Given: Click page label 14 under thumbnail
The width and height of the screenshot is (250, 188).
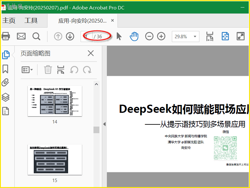Looking at the screenshot, I should pyautogui.click(x=55, y=122).
